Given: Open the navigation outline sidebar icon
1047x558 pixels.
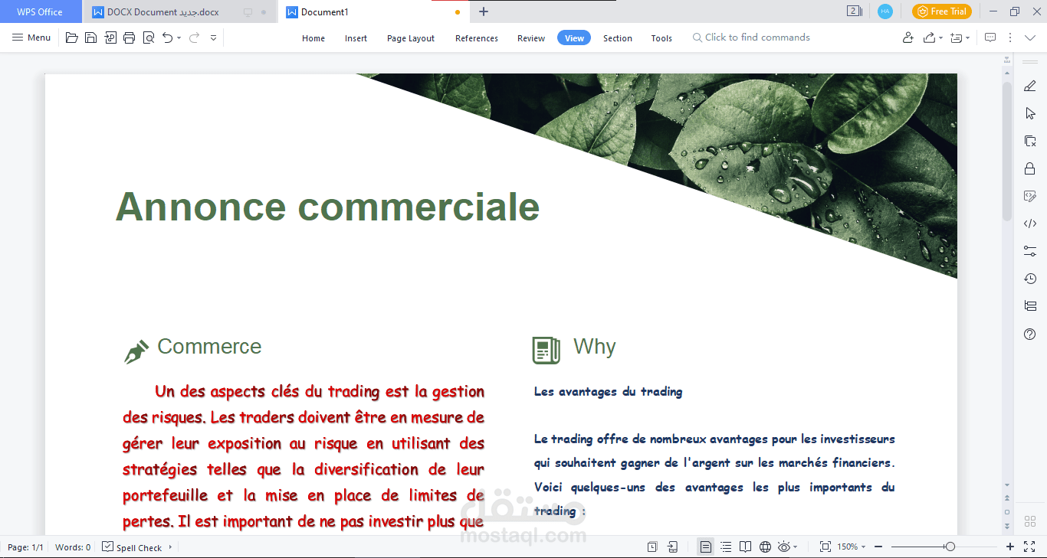Looking at the screenshot, I should point(1030,306).
